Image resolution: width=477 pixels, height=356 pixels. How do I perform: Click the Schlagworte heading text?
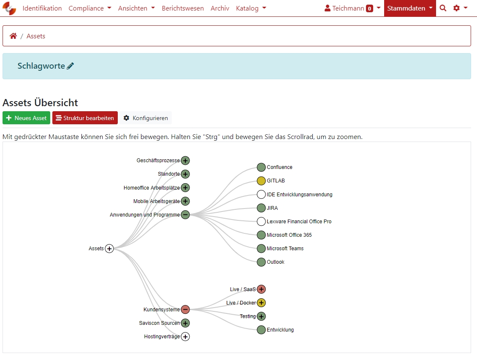[x=41, y=66]
